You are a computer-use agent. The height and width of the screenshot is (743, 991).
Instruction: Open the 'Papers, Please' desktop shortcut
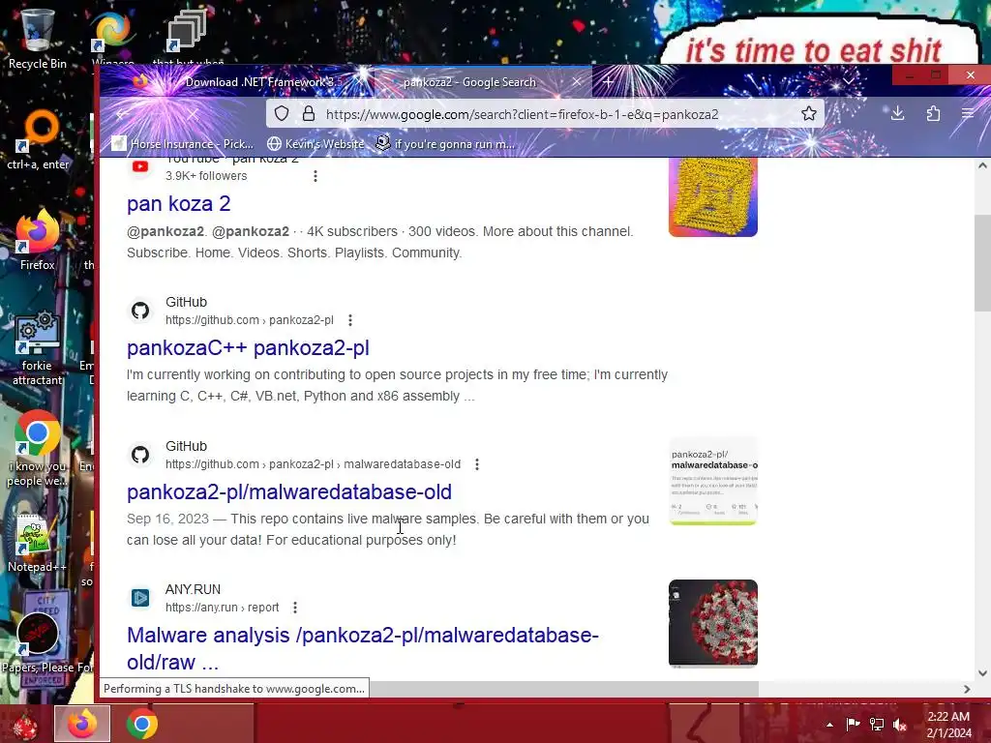click(x=39, y=641)
